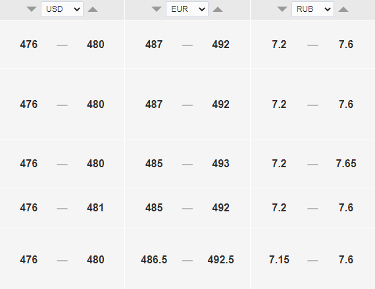
Task: Sort RUB sell rate ascending arrow
Action: (343, 9)
